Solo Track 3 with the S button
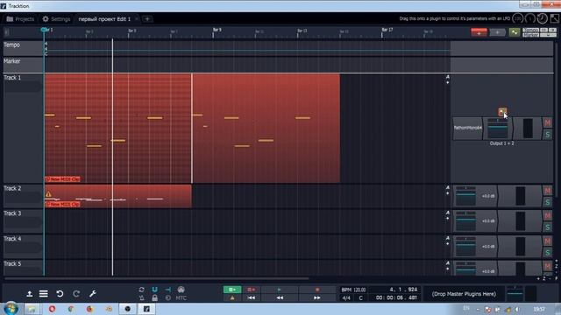The image size is (561, 315). tap(547, 227)
